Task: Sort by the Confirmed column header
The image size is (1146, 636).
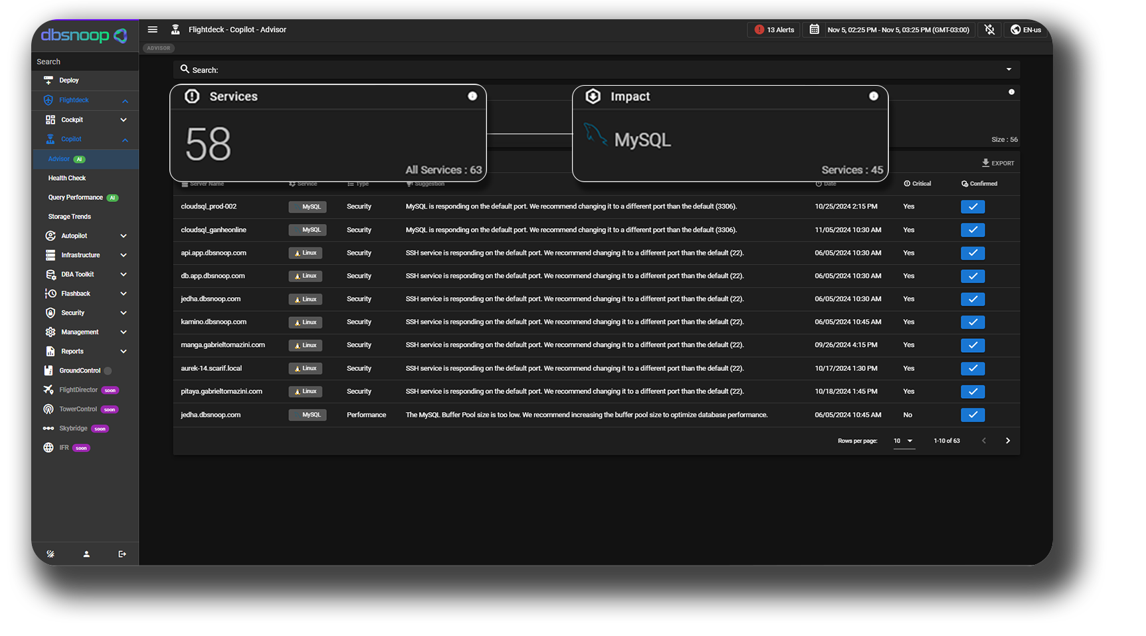Action: click(x=979, y=184)
